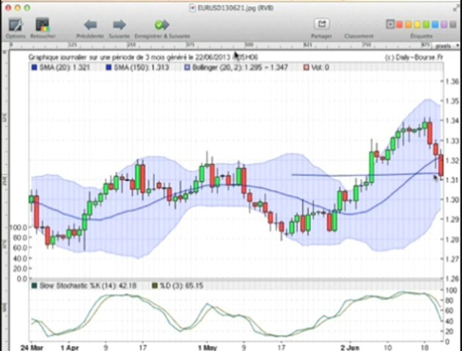Click the (c) Daily-Bourse.fr credit text
462x351 pixels.
(x=414, y=58)
